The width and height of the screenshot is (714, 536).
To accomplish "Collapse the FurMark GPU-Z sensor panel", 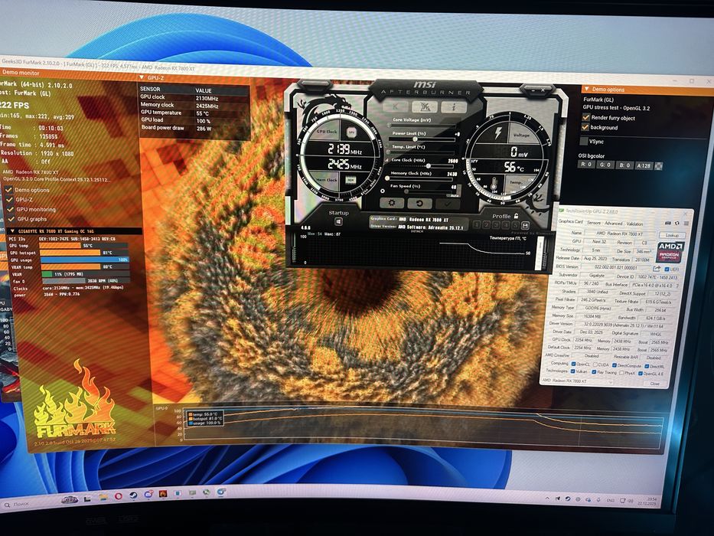I will (142, 78).
